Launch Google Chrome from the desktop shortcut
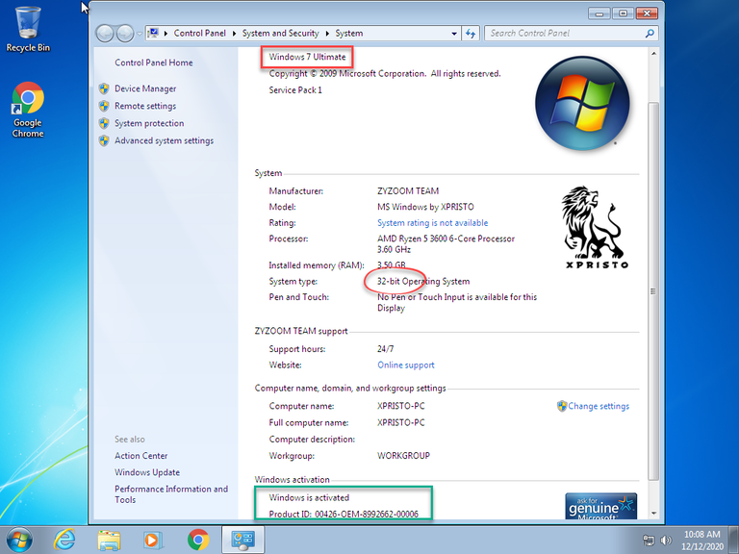The image size is (739, 554). (28, 110)
